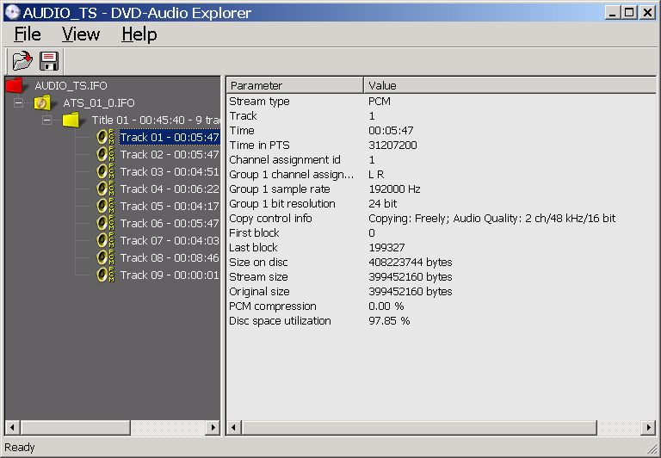
Task: Collapse the ATS_01_0.IFO tree node
Action: pos(19,103)
